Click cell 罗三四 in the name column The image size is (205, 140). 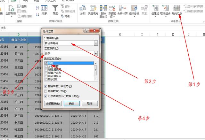pos(19,54)
